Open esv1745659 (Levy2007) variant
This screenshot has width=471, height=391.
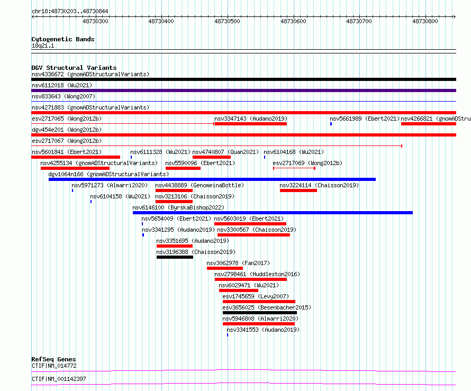[256, 296]
